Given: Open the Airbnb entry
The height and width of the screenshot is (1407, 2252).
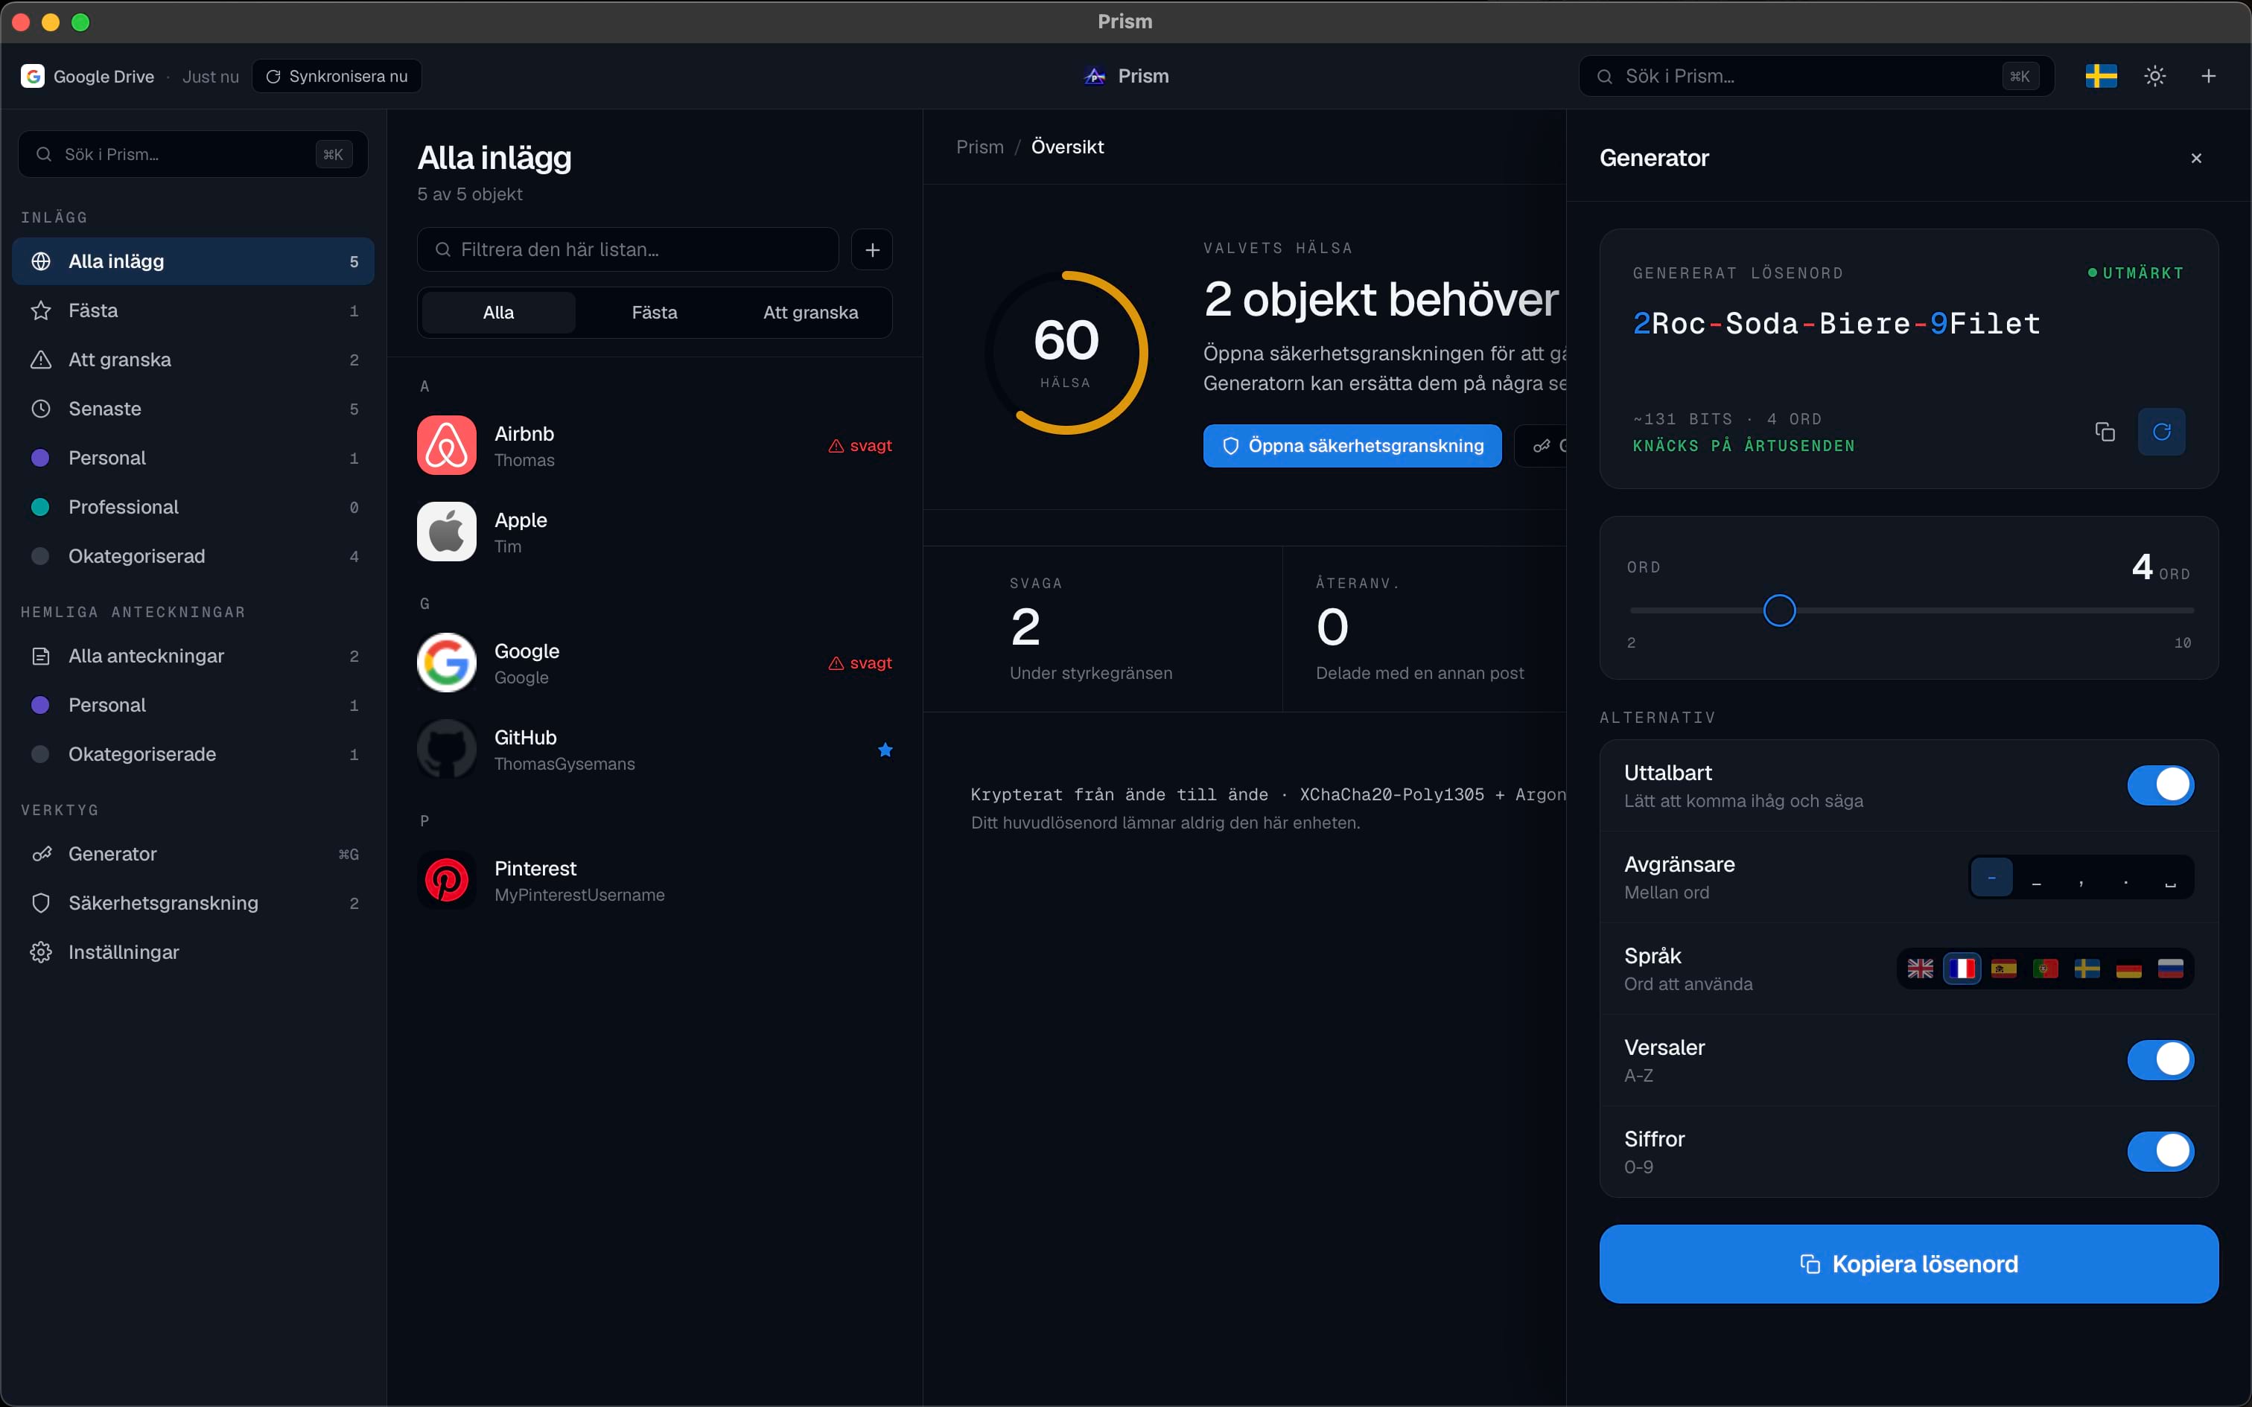Looking at the screenshot, I should [x=654, y=446].
